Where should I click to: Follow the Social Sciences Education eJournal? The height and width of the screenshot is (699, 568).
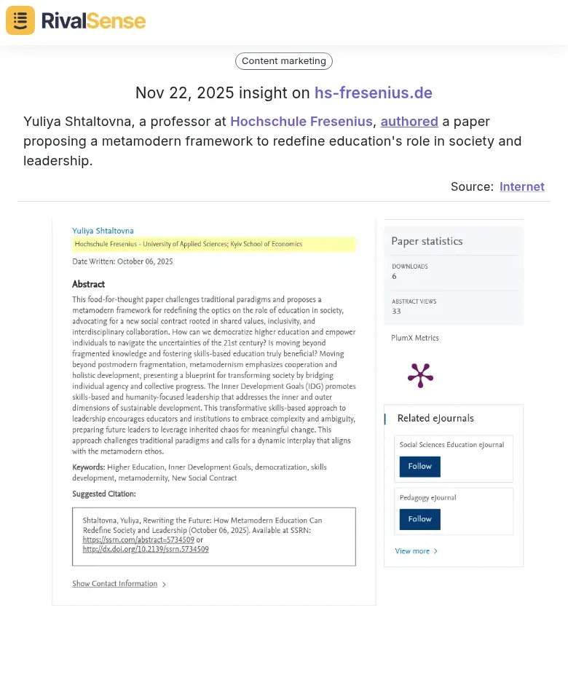(x=419, y=467)
